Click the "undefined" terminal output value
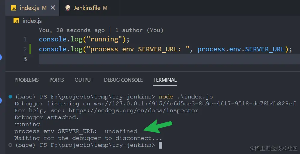Viewport: 300px width, 154px height. point(121,131)
